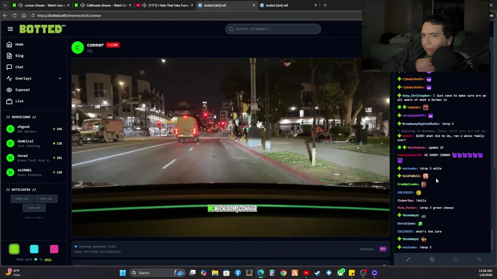Click the botted.wtf address bar URL
Screen dimensions: 497x279
[69, 15]
